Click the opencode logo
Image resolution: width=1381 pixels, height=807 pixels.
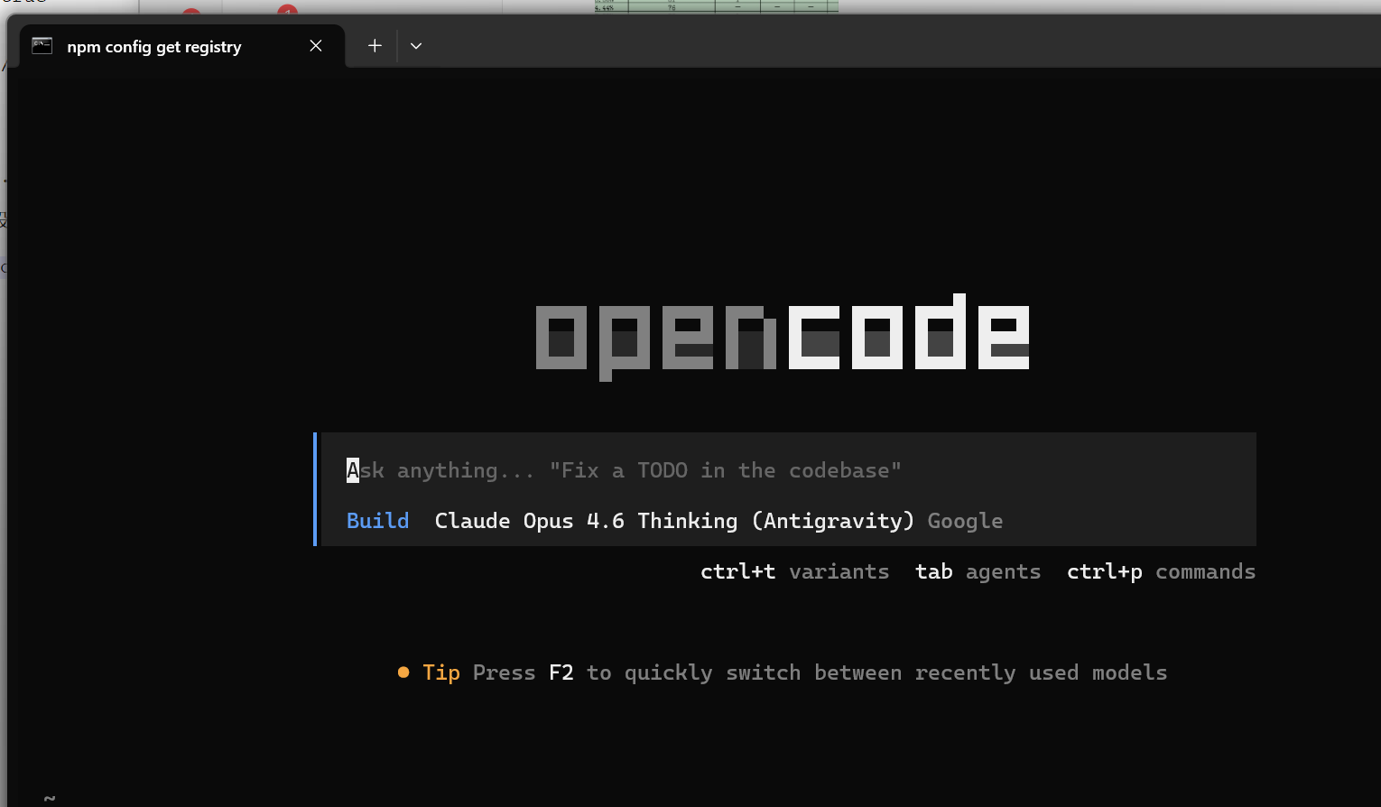pyautogui.click(x=783, y=336)
